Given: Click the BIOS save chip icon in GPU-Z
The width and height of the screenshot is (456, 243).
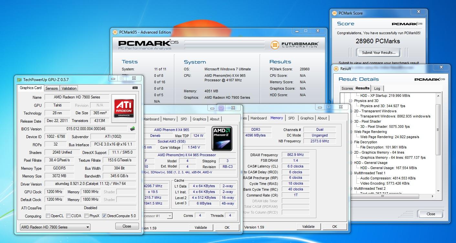Looking at the screenshot, I should pyautogui.click(x=133, y=129).
